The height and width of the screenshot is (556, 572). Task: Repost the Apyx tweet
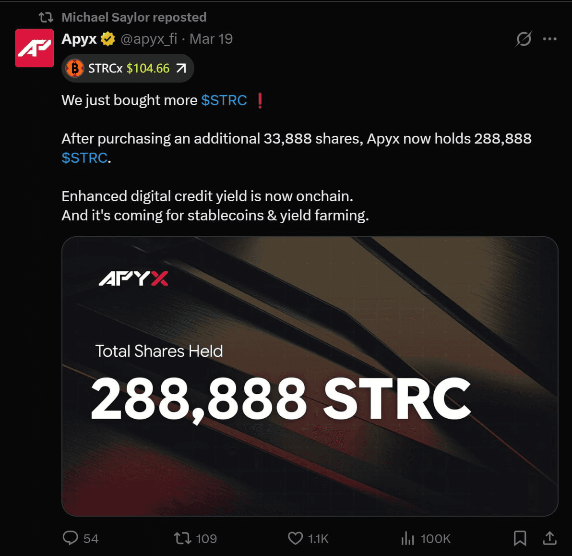pos(182,539)
